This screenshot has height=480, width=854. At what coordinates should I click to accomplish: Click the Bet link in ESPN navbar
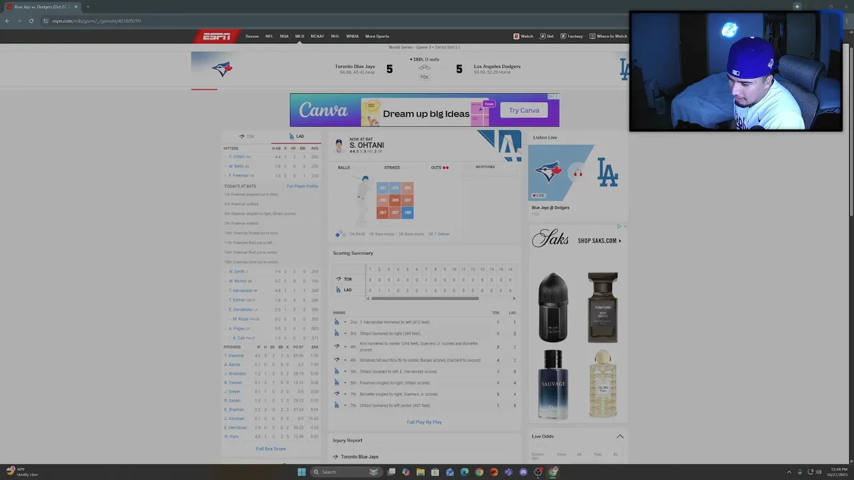pyautogui.click(x=547, y=36)
